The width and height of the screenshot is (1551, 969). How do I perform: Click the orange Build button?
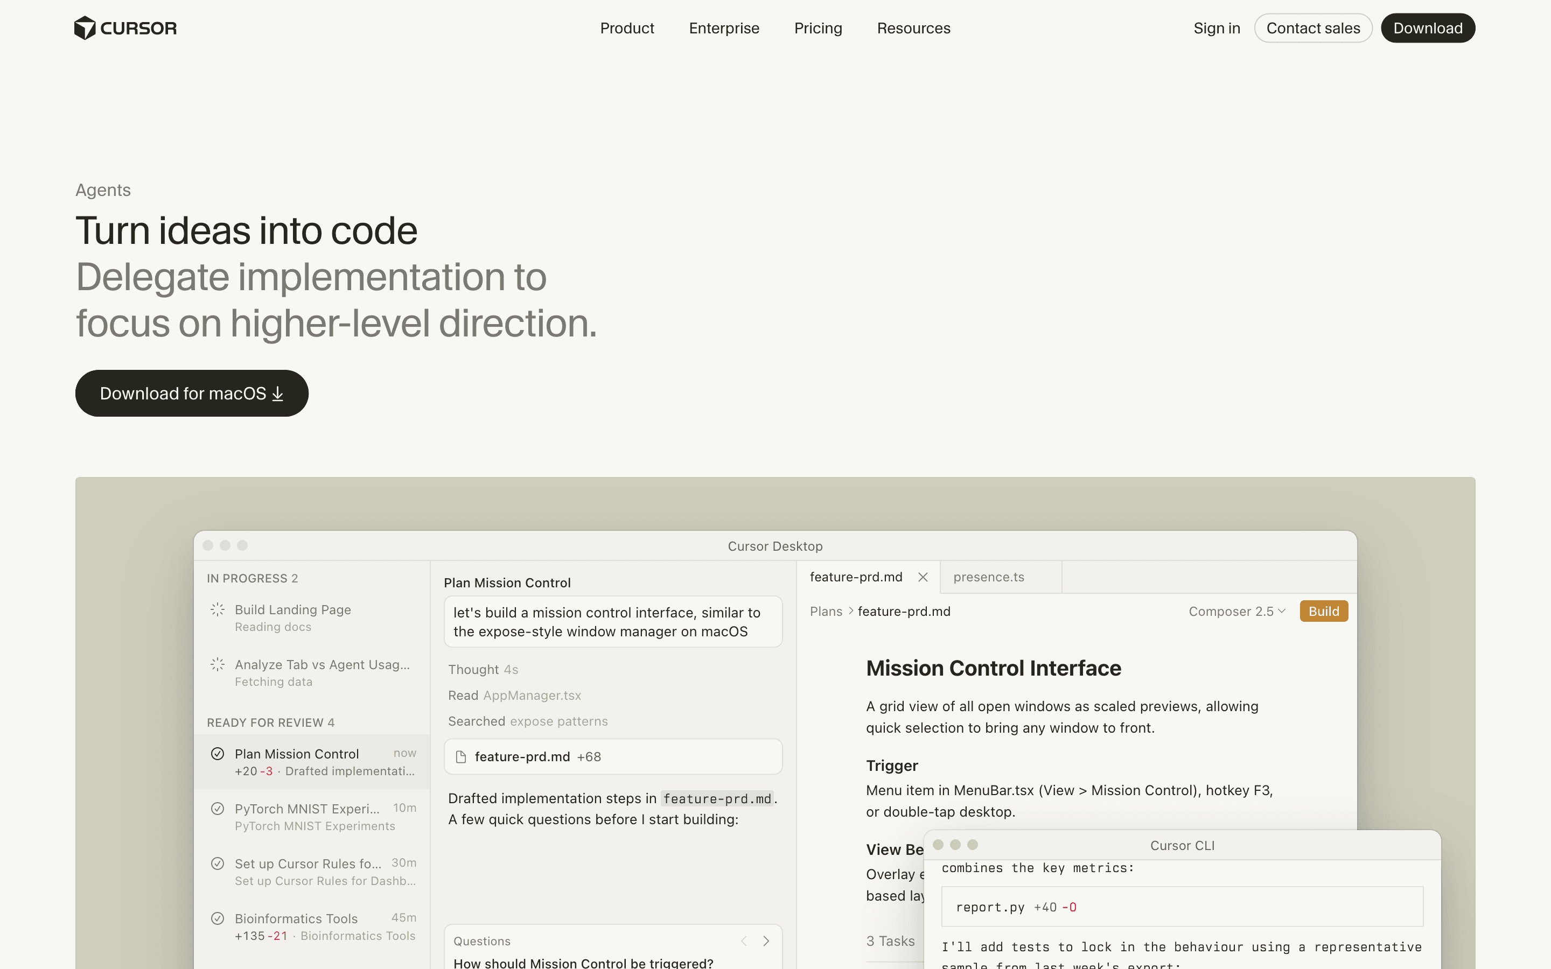click(x=1324, y=612)
